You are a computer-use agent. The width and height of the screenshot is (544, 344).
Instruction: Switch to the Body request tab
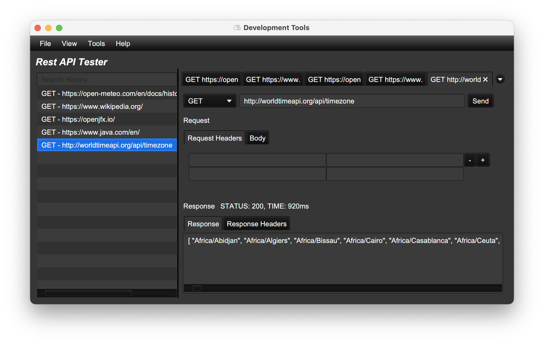[257, 138]
